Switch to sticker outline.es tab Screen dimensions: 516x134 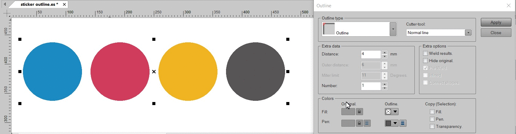click(x=38, y=4)
